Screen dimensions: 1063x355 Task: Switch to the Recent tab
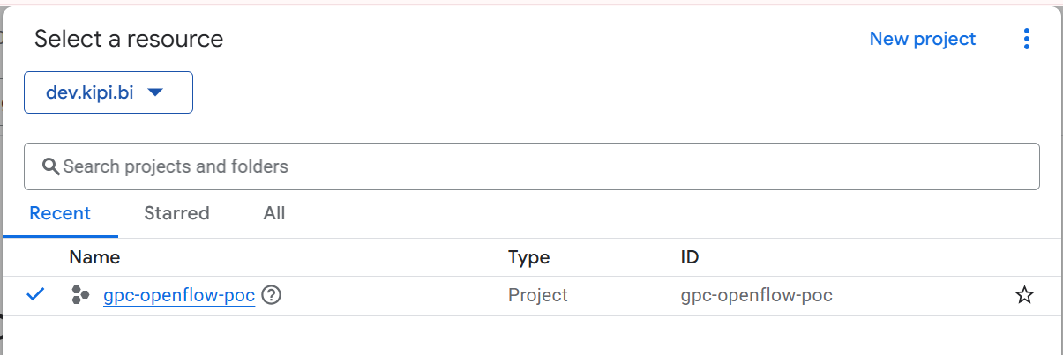coord(60,213)
